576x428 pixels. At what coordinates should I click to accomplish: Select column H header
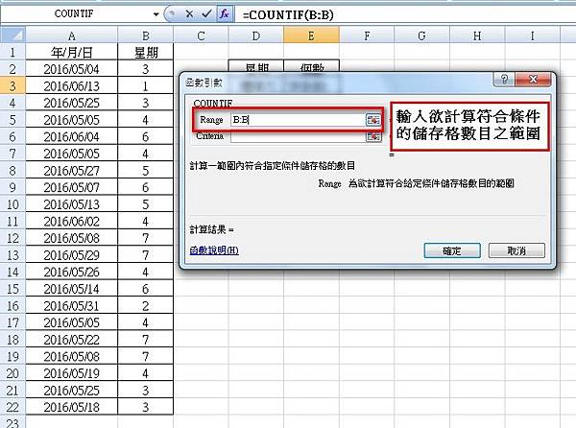[477, 36]
